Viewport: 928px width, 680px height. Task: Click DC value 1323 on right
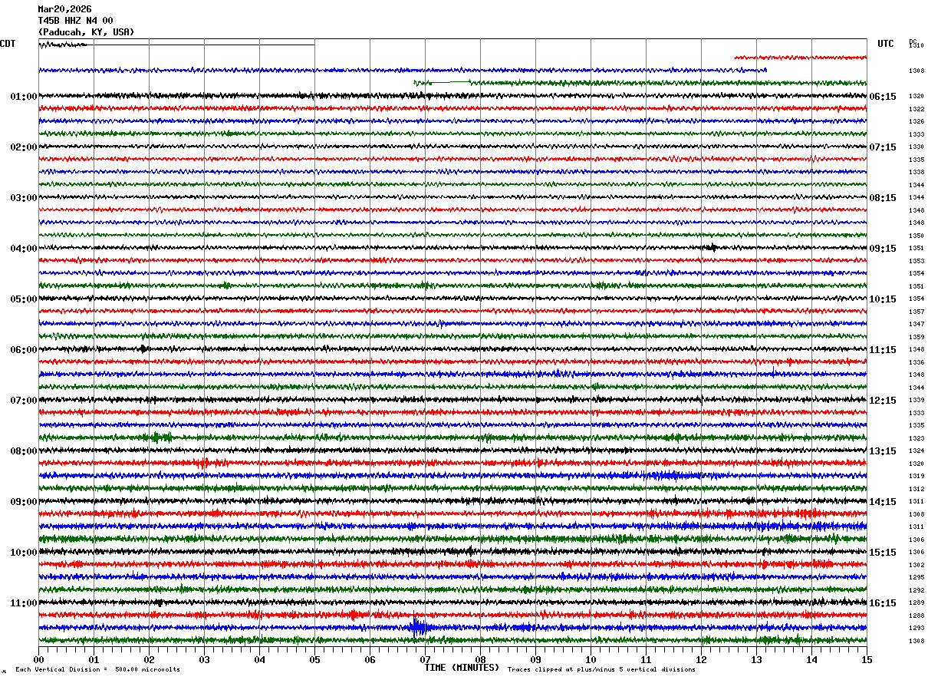pos(916,439)
